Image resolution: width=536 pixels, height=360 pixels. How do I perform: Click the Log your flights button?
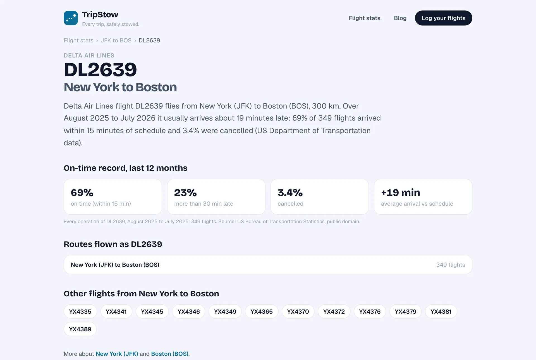pyautogui.click(x=444, y=18)
